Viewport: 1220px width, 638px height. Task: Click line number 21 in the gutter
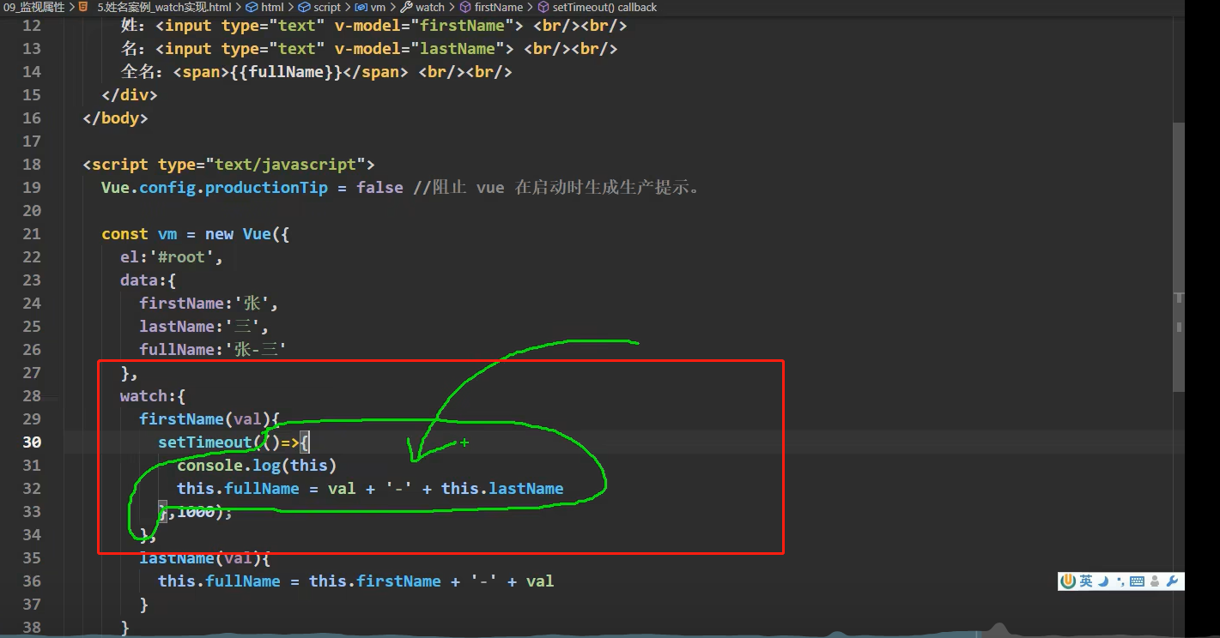click(x=32, y=233)
